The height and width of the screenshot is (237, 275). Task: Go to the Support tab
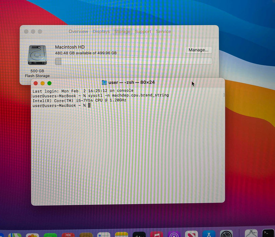[143, 31]
